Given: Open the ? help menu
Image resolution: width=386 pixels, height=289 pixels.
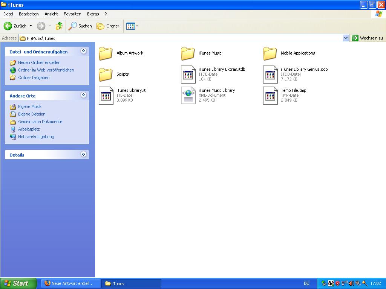Looking at the screenshot, I should click(x=106, y=14).
